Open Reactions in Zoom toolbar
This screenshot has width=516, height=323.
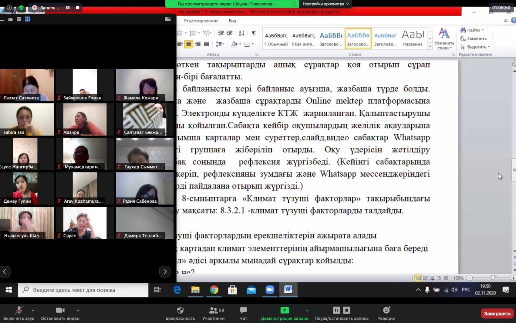click(386, 313)
